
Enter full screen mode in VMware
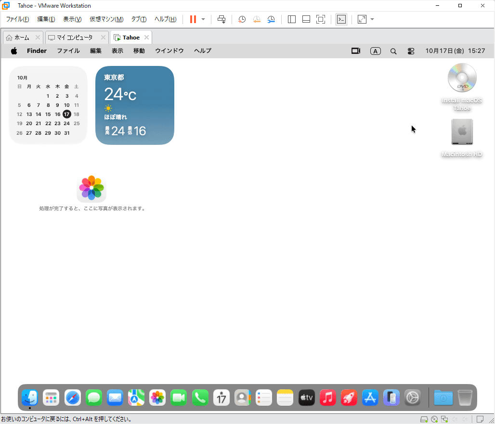[321, 19]
